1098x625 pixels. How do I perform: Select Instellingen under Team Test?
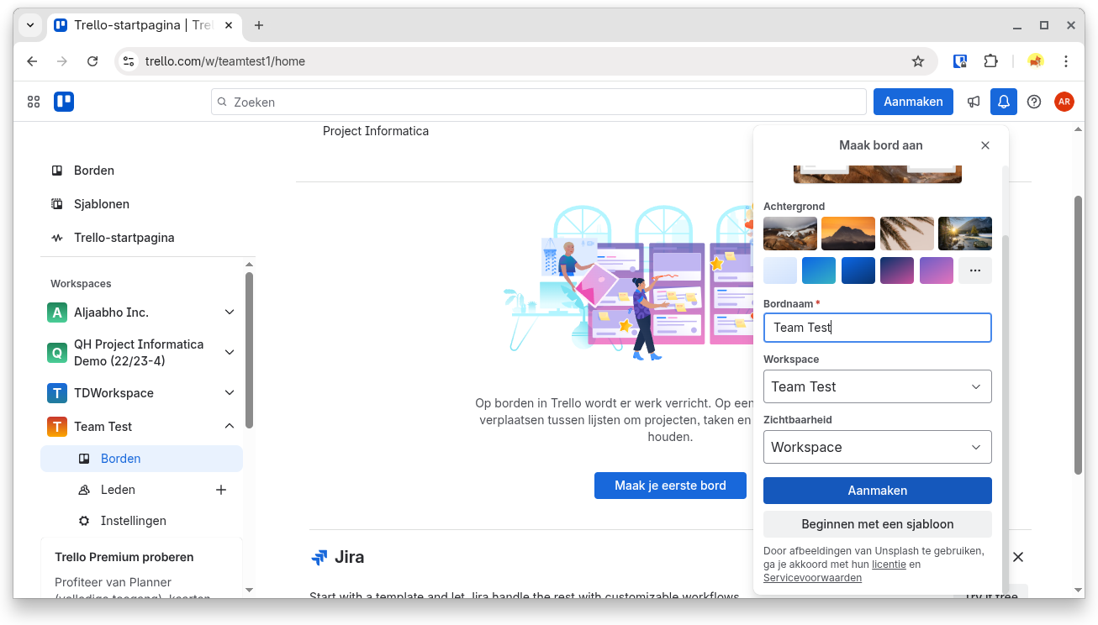133,521
